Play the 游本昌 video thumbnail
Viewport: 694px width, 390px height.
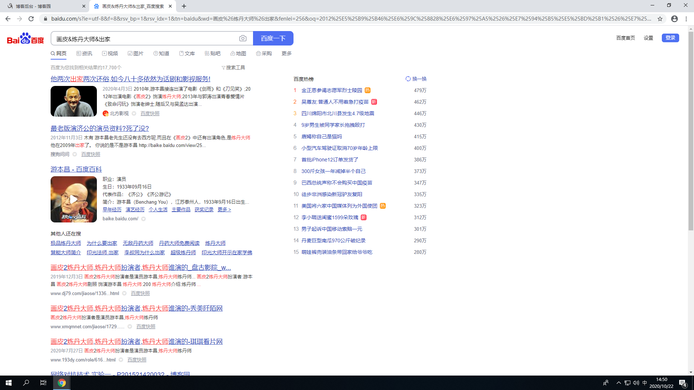tap(74, 199)
